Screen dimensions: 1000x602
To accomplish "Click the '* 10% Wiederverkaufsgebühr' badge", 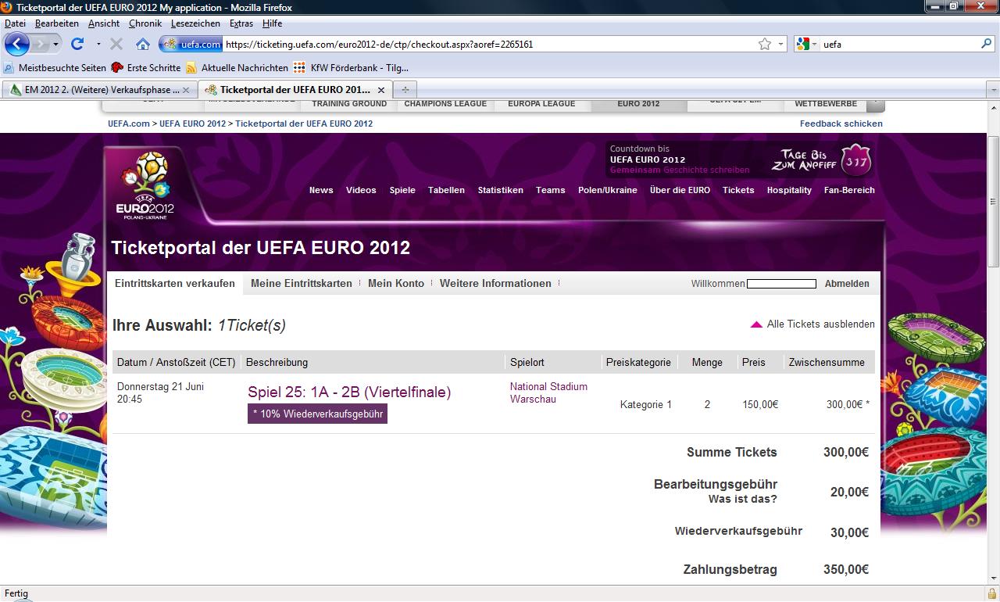I will [x=317, y=414].
